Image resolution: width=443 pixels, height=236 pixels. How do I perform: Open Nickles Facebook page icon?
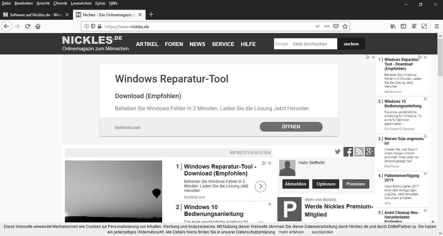point(348,152)
